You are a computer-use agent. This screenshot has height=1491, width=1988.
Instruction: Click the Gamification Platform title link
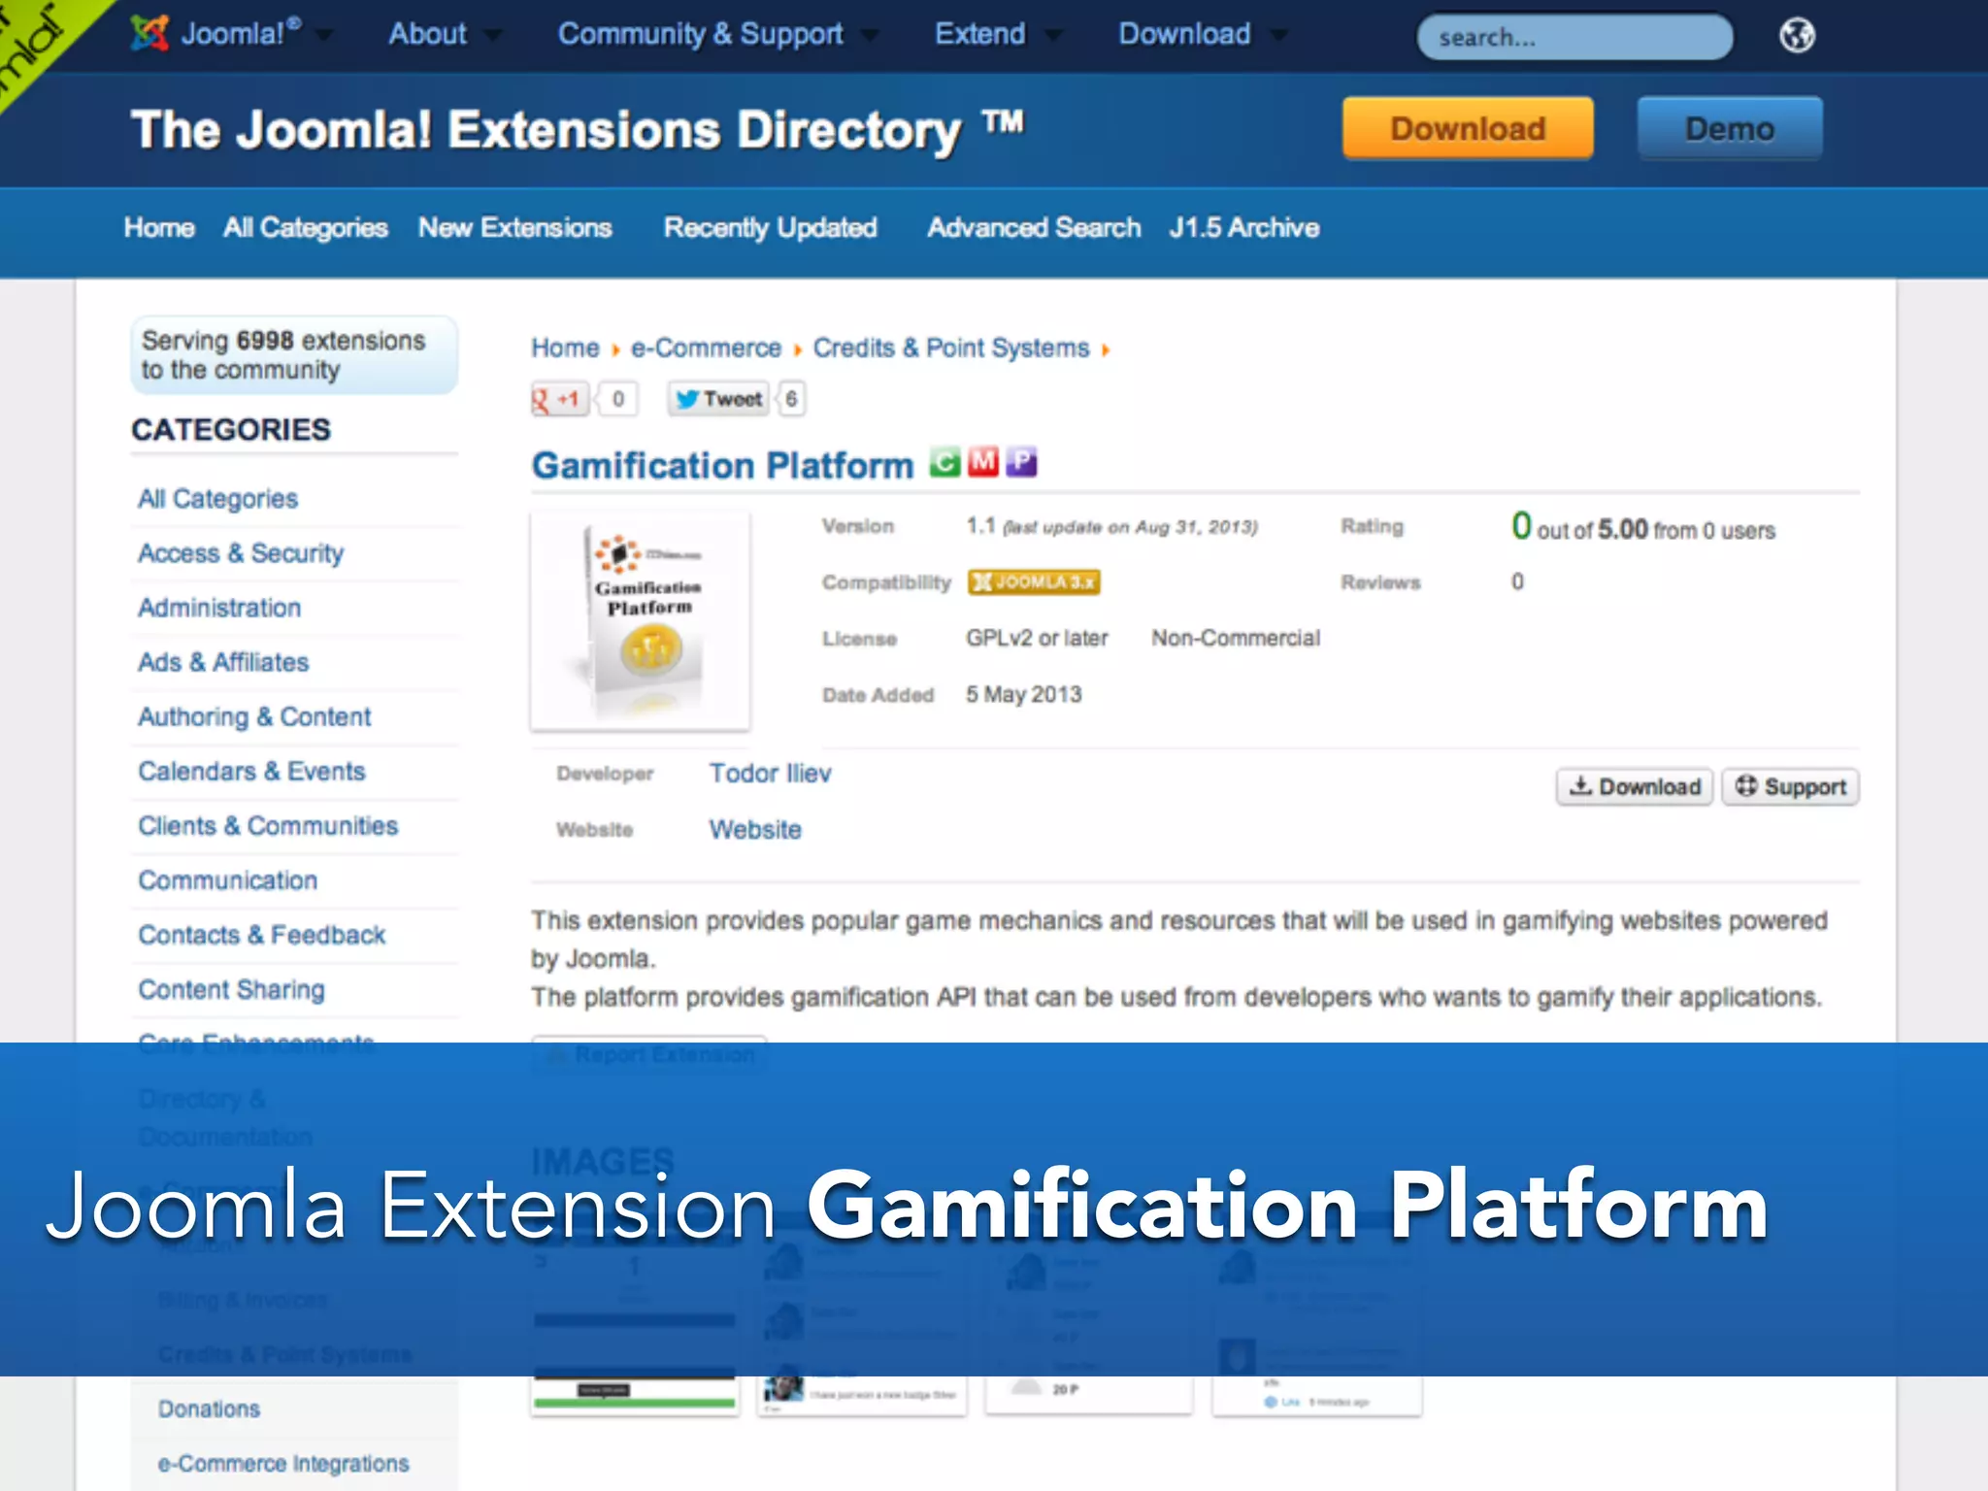point(723,465)
